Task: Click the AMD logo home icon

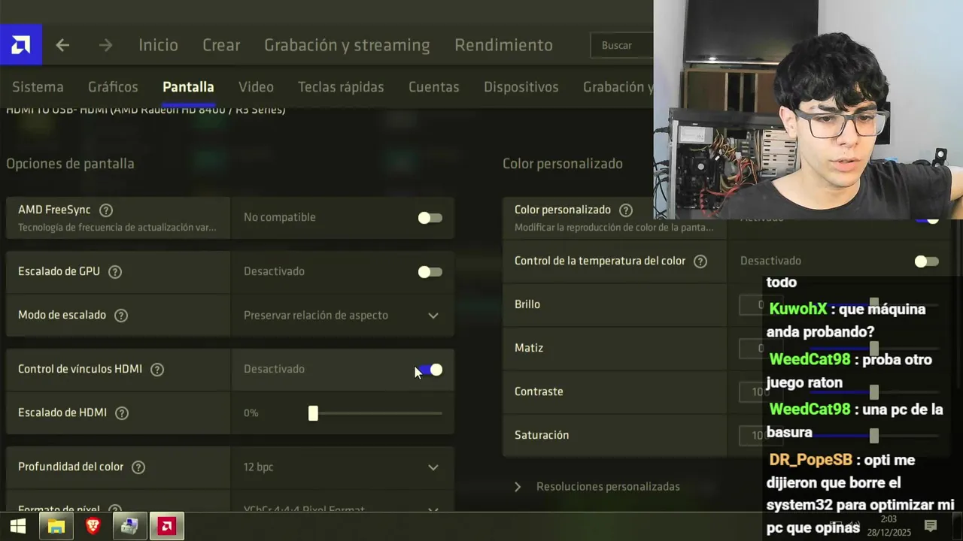Action: 21,45
